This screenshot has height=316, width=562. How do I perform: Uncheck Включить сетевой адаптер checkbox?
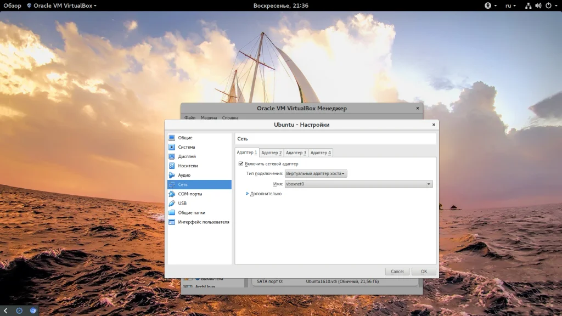pyautogui.click(x=241, y=163)
